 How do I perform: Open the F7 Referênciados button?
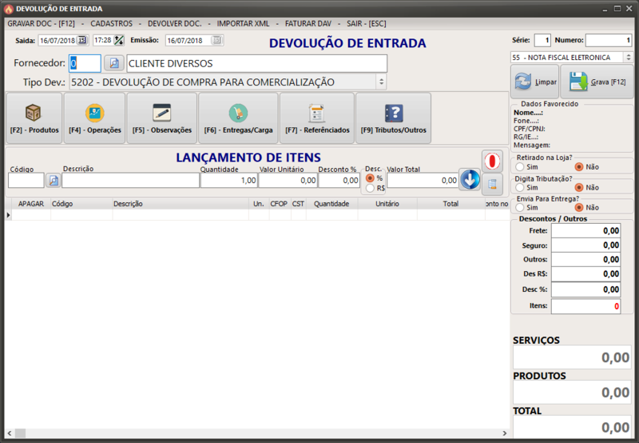tap(317, 118)
